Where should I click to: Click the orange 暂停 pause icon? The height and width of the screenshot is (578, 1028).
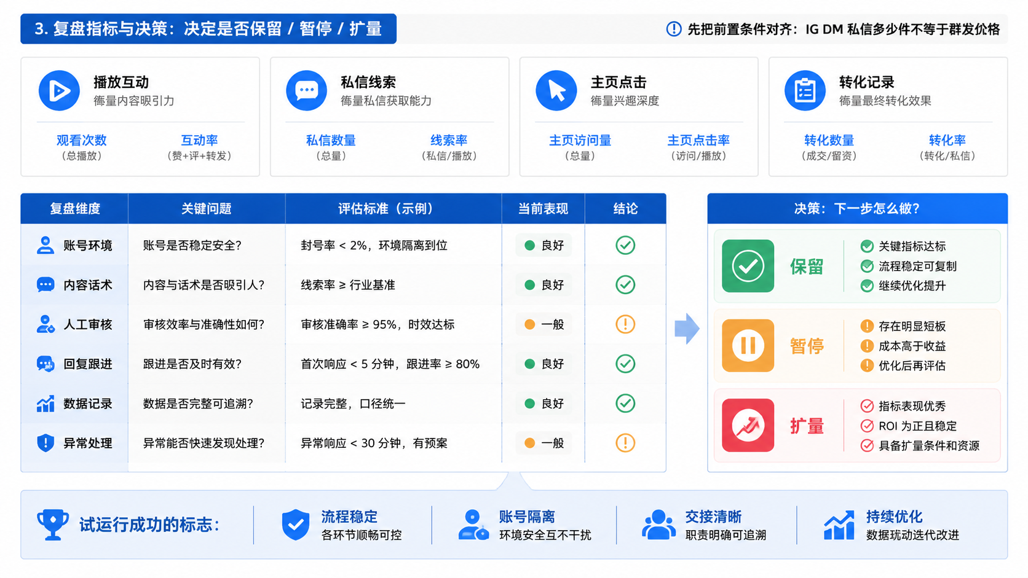pyautogui.click(x=748, y=345)
